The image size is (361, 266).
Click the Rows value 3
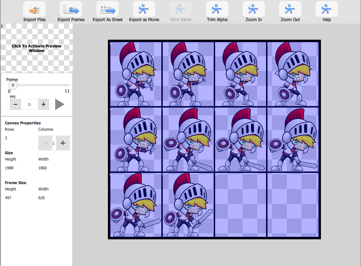(6, 138)
